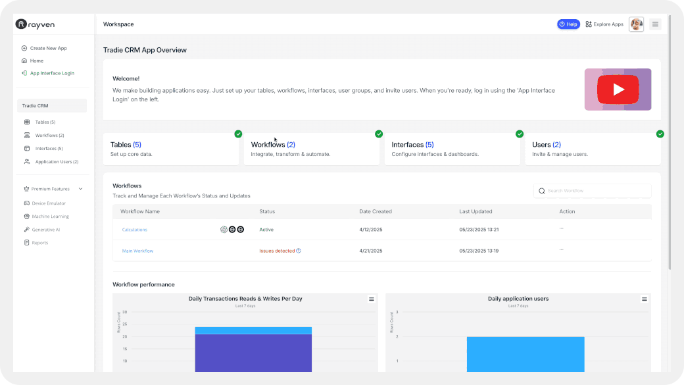Image resolution: width=684 pixels, height=385 pixels.
Task: Click the Rayven logo
Action: point(36,24)
